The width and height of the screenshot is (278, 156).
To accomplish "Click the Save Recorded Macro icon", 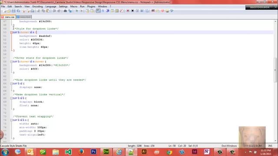I will (147, 11).
